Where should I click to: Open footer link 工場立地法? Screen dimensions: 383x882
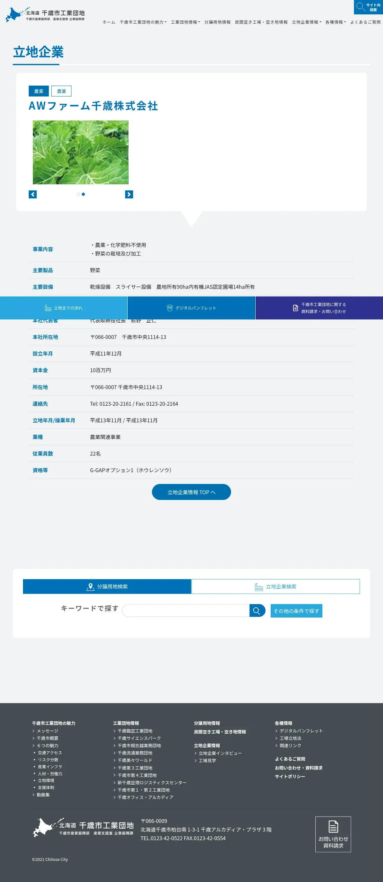pos(290,738)
